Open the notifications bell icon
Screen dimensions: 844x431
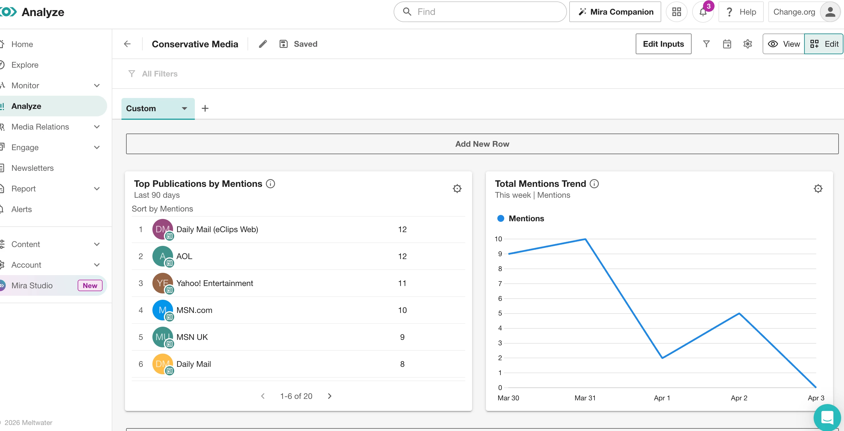point(702,12)
